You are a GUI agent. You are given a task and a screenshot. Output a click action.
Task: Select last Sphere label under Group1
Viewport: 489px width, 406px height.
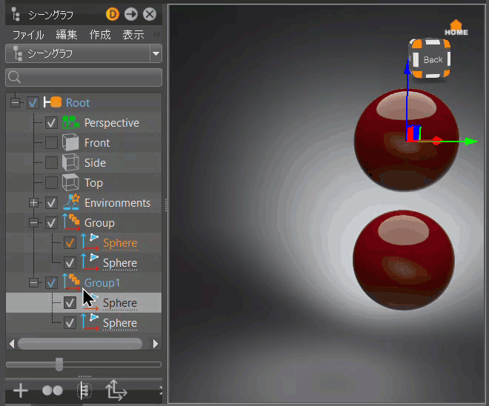point(120,323)
